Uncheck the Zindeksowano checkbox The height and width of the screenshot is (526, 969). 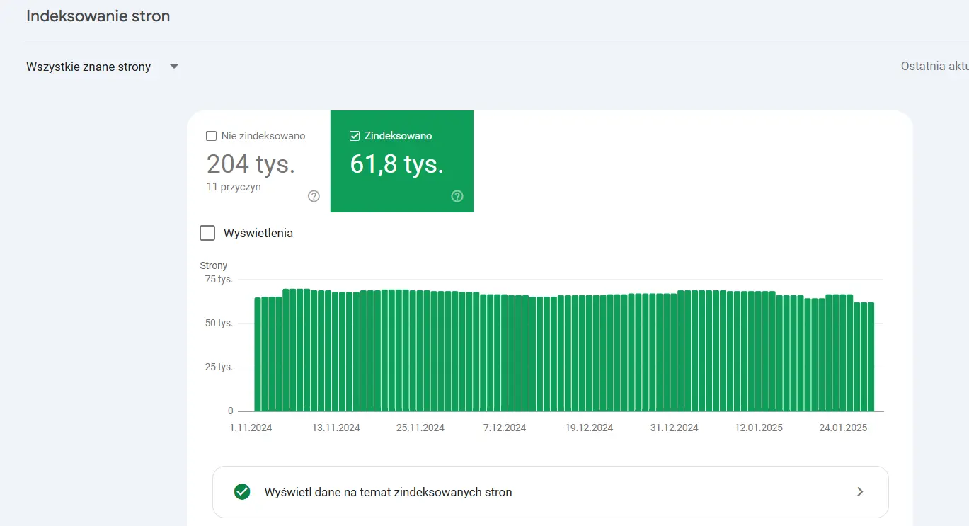tap(355, 136)
